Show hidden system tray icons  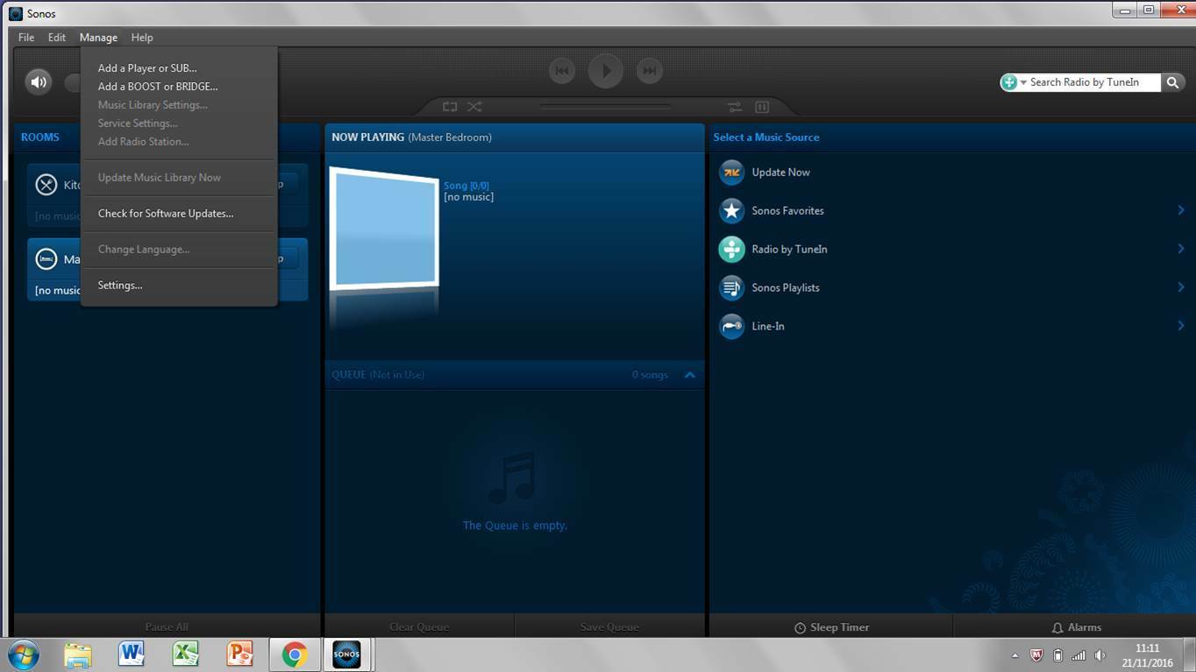tap(1015, 656)
